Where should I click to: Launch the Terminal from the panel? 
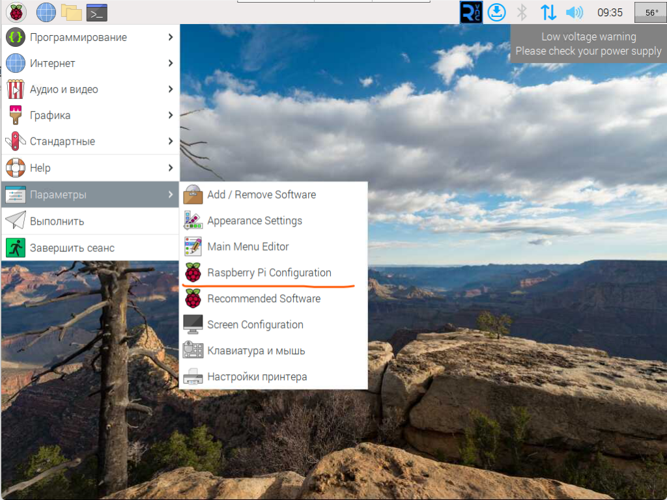click(x=97, y=13)
